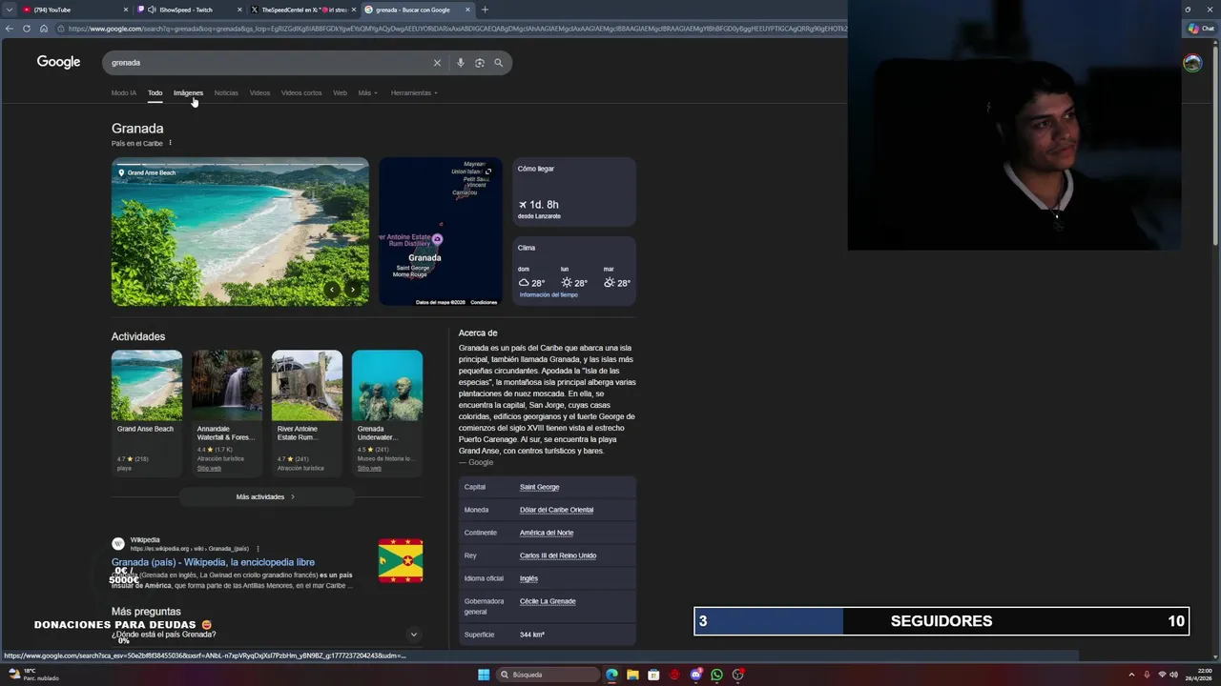Open América del Norte link

pos(547,533)
